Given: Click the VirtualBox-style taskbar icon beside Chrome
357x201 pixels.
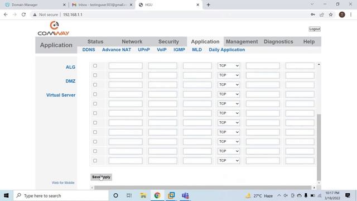Looking at the screenshot, I should pyautogui.click(x=171, y=195).
